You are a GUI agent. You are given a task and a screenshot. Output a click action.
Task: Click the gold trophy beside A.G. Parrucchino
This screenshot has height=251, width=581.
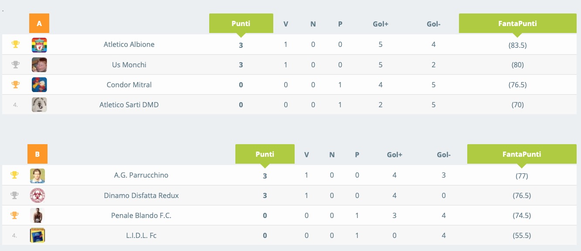point(14,175)
